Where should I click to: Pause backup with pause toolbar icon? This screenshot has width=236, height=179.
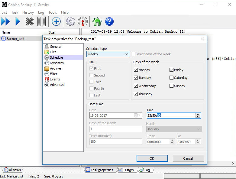point(41,21)
